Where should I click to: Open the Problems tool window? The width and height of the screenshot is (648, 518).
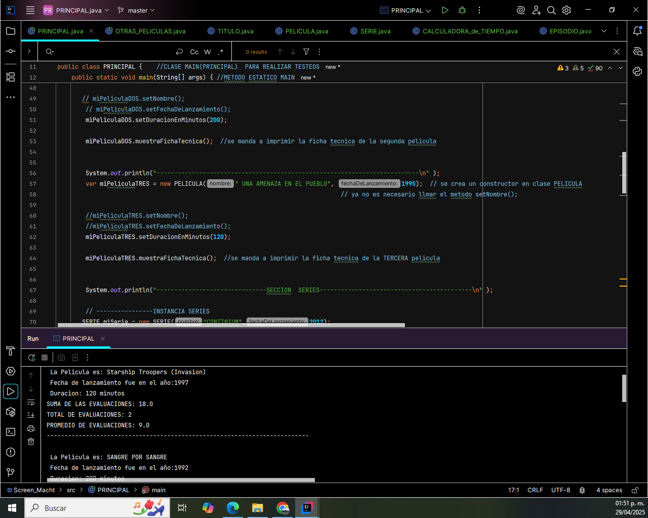click(11, 452)
